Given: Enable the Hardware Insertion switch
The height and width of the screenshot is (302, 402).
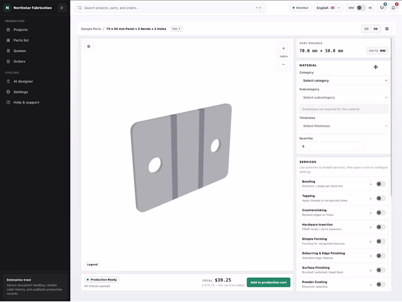Looking at the screenshot, I should point(381,227).
